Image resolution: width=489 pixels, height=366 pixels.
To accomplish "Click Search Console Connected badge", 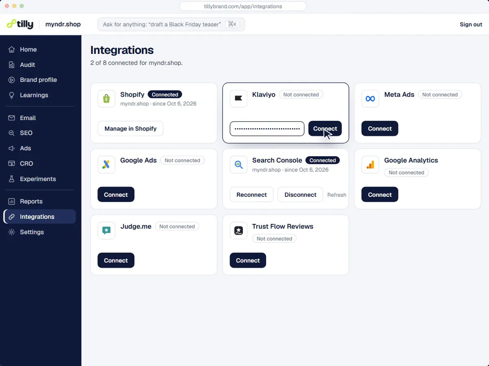I will (x=323, y=160).
